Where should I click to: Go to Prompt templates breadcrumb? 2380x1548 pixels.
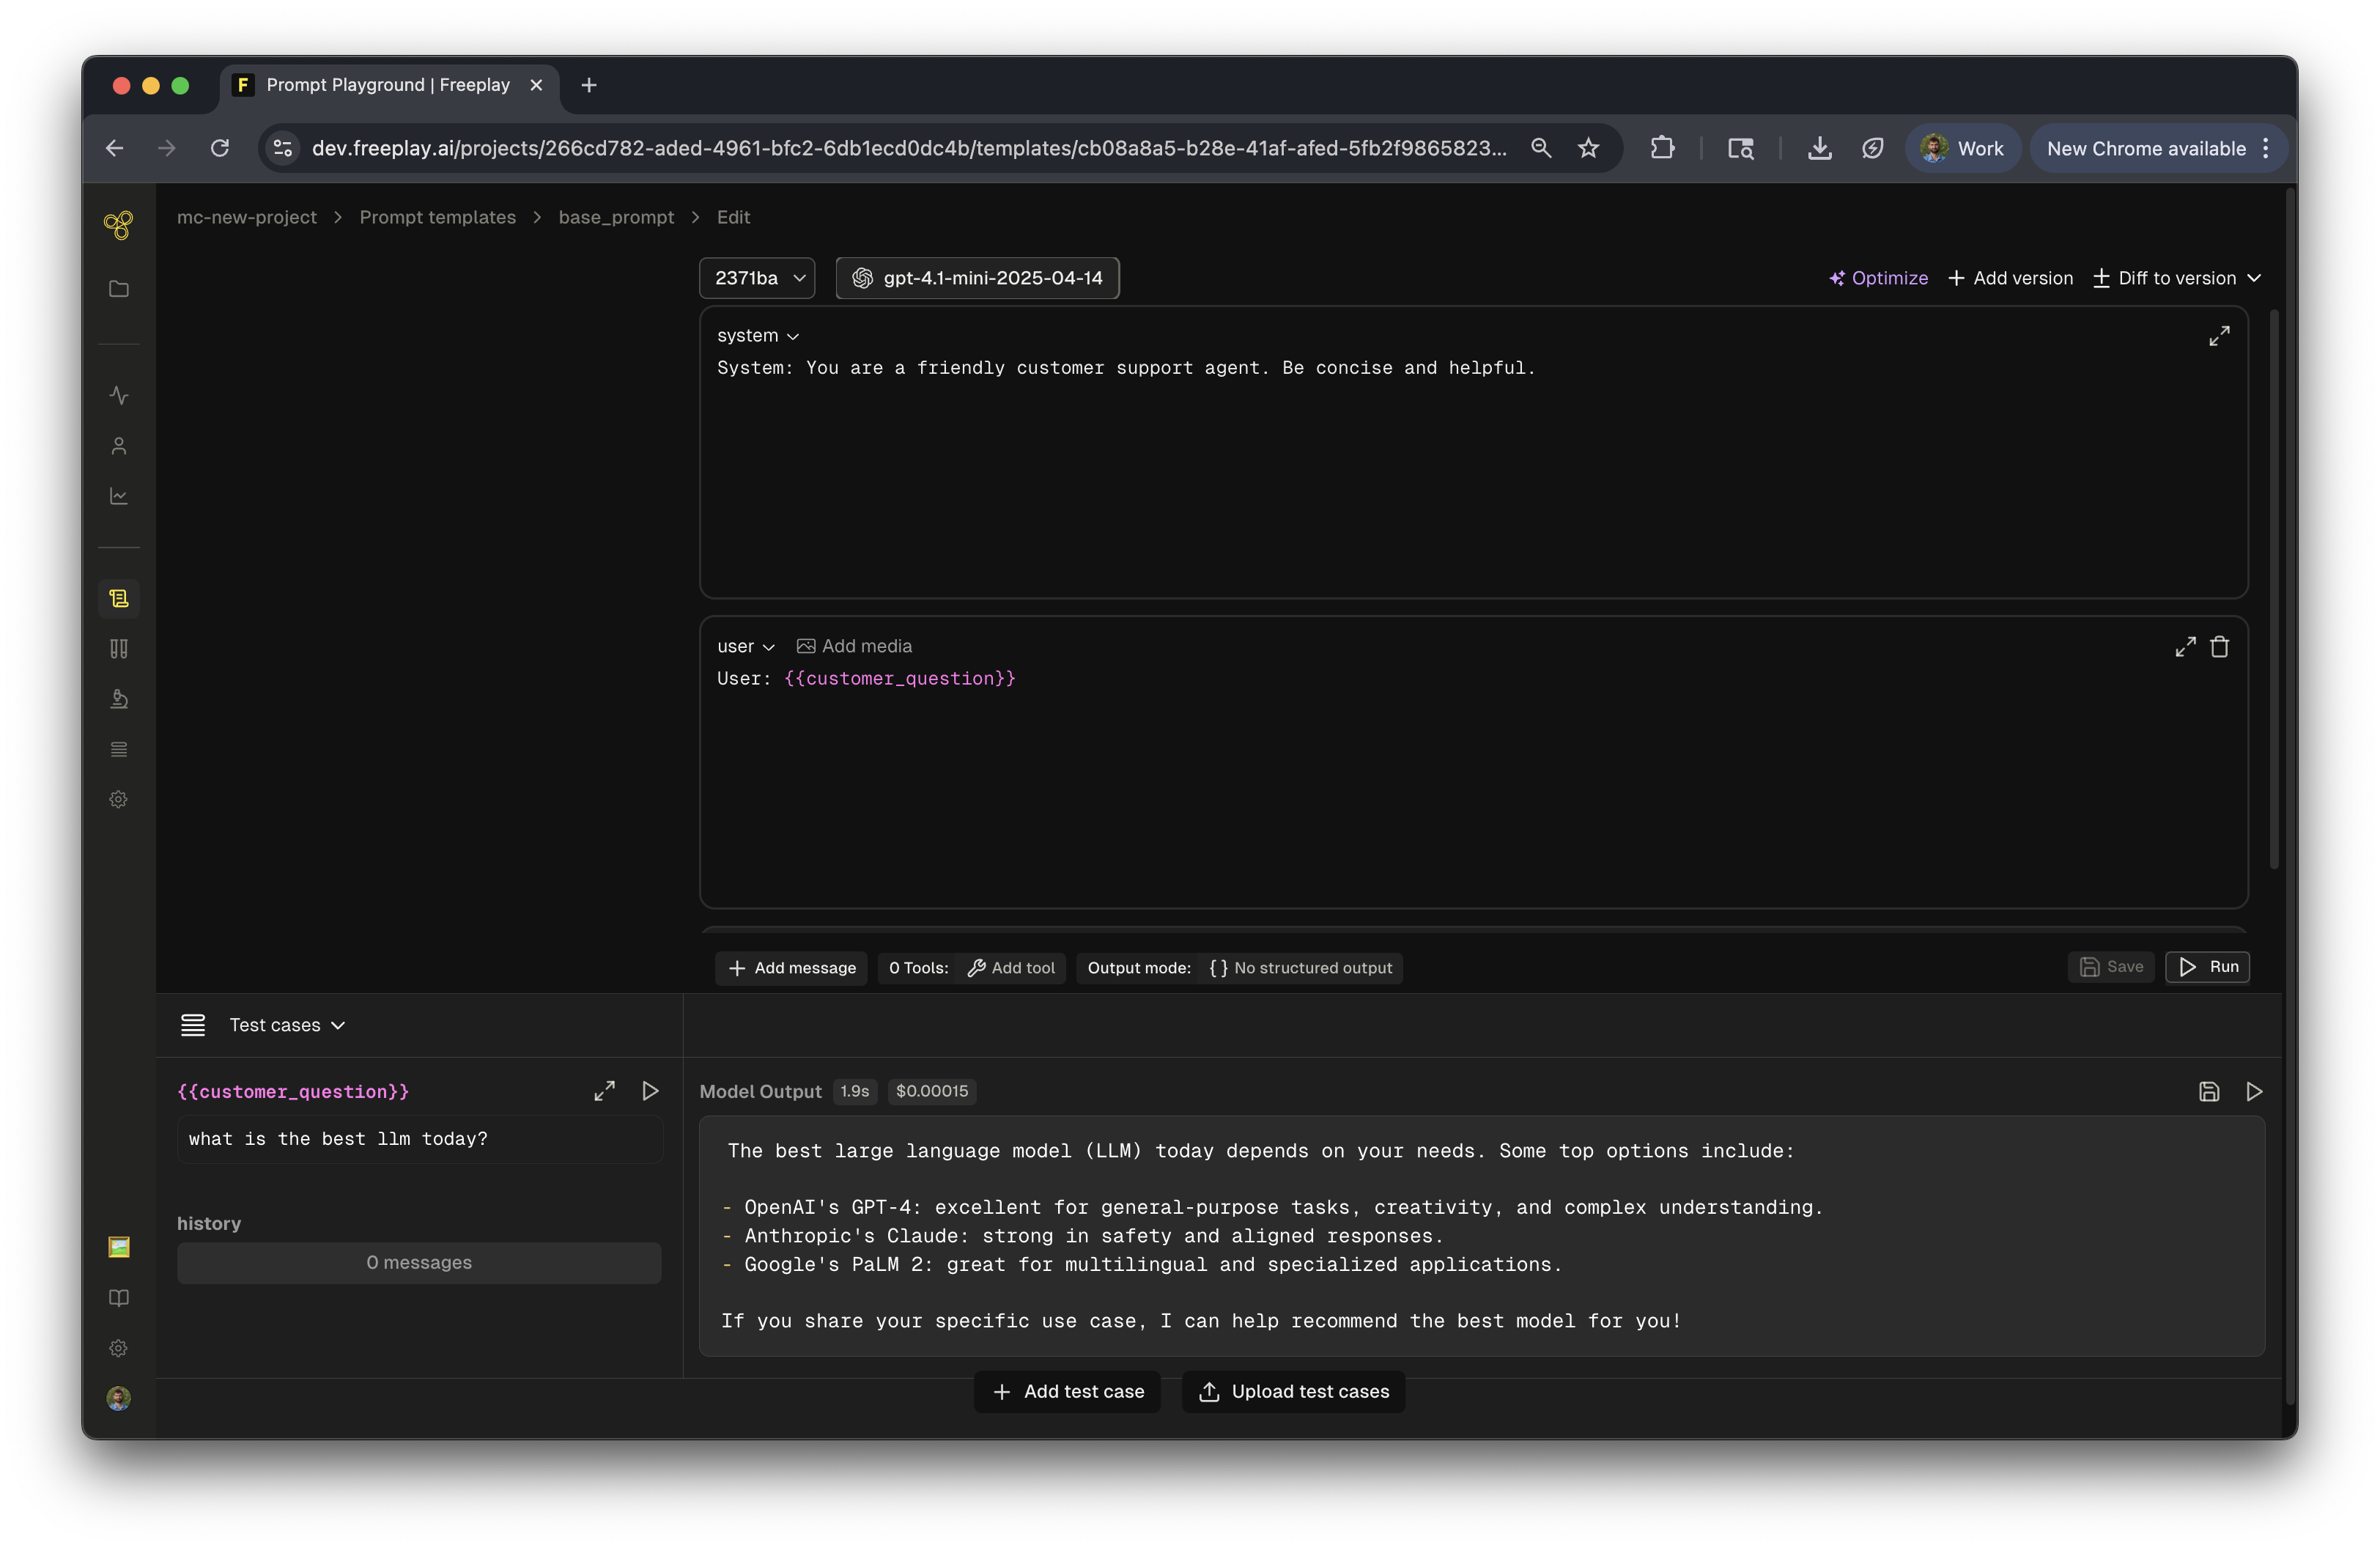[x=437, y=217]
